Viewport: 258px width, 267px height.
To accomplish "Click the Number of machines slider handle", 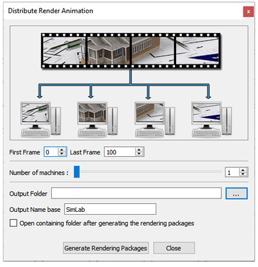I will (x=77, y=172).
